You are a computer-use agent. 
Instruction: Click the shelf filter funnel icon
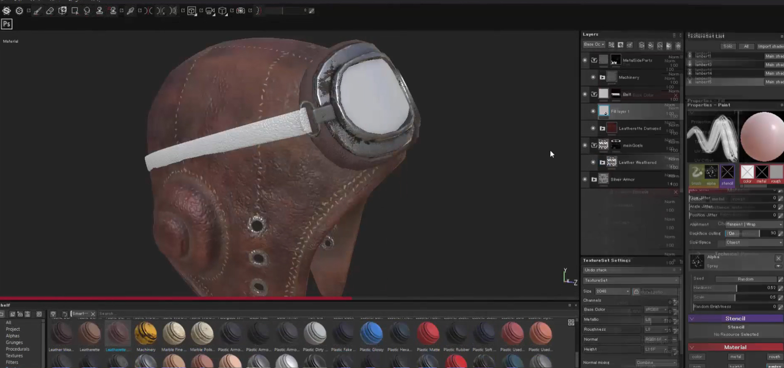pos(53,314)
